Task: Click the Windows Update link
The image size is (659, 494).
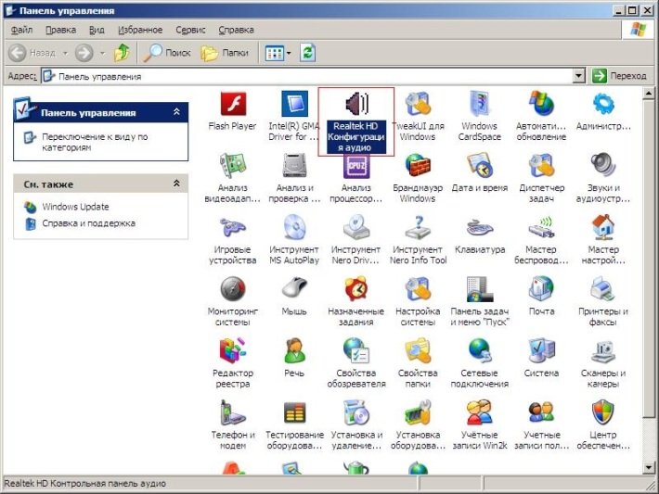Action: pyautogui.click(x=74, y=207)
